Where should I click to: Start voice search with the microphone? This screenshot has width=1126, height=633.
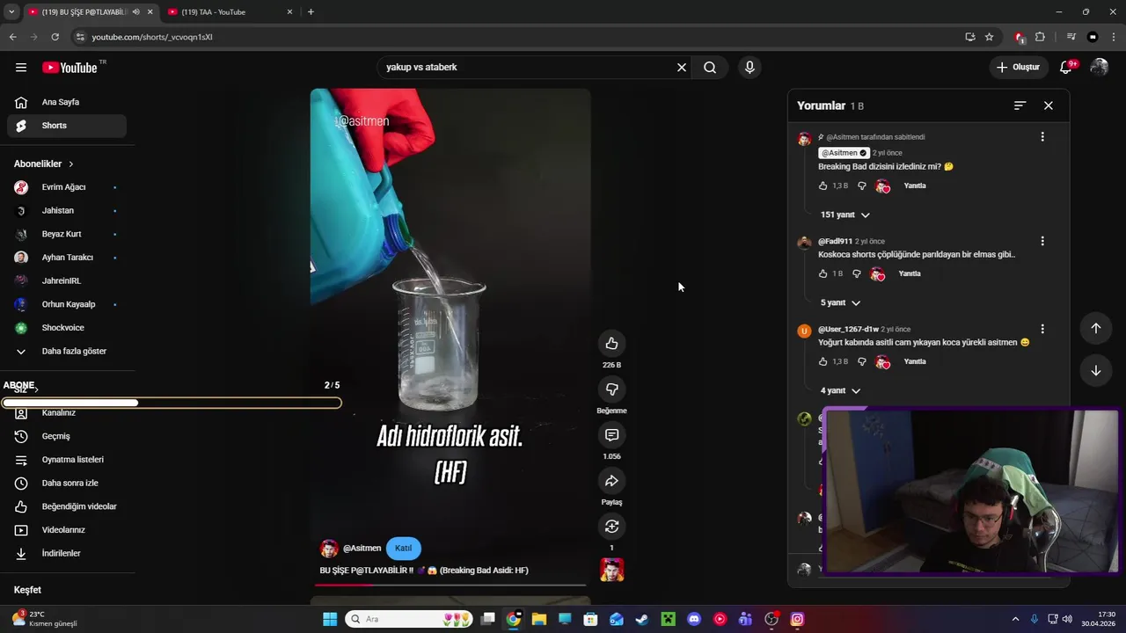(x=749, y=68)
